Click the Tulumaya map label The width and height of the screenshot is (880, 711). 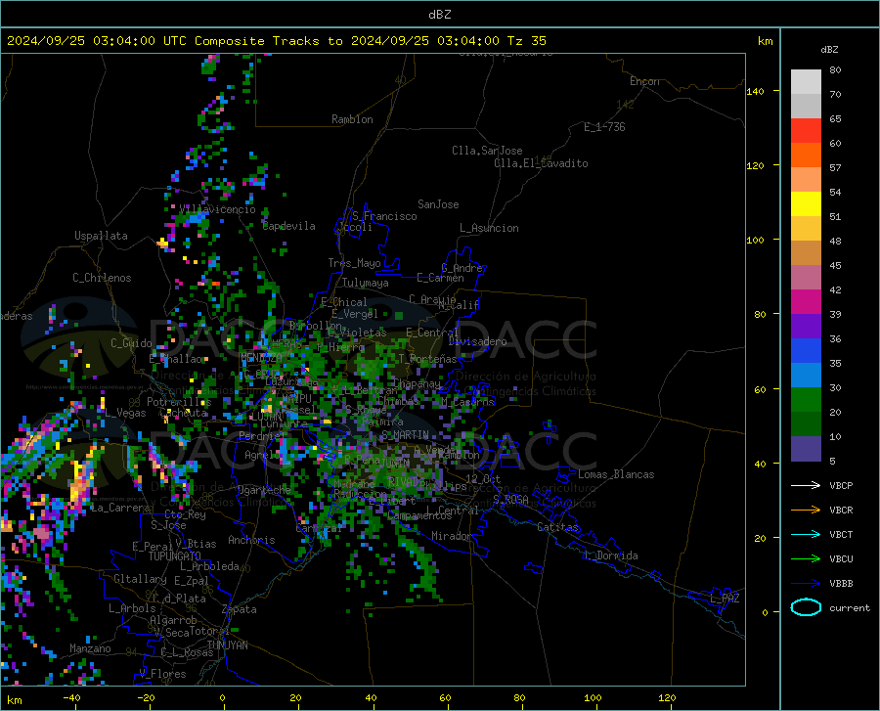click(x=365, y=283)
